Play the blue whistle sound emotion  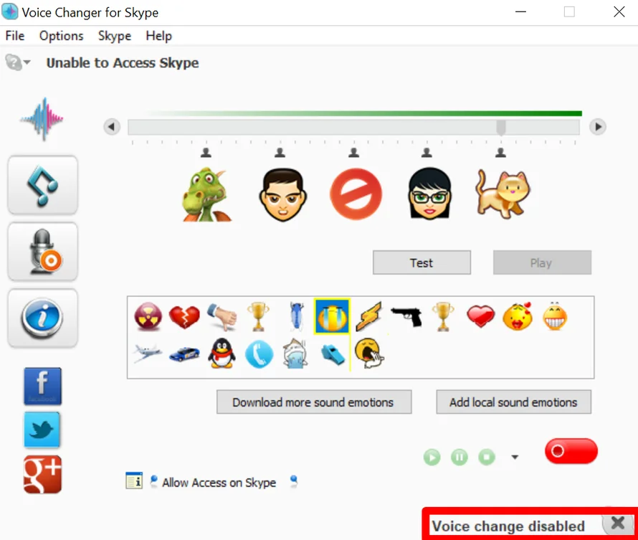pyautogui.click(x=333, y=354)
